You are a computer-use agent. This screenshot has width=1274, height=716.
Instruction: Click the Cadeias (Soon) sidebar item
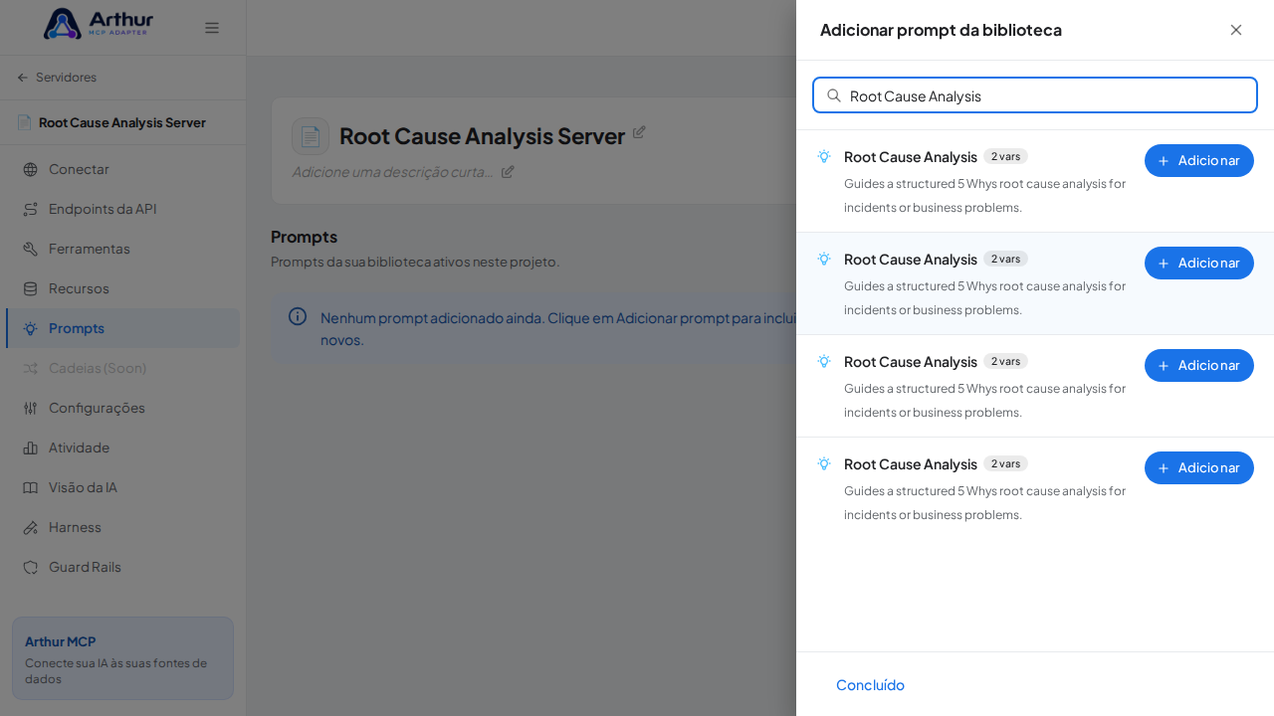pyautogui.click(x=122, y=368)
